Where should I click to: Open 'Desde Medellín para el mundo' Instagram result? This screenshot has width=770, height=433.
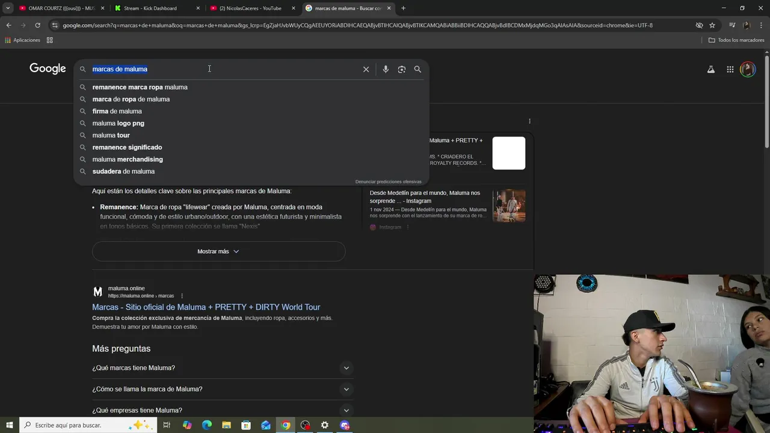coord(425,197)
